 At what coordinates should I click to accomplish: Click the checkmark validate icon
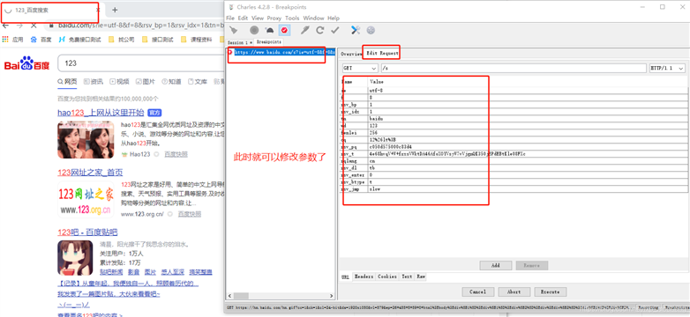coord(335,30)
